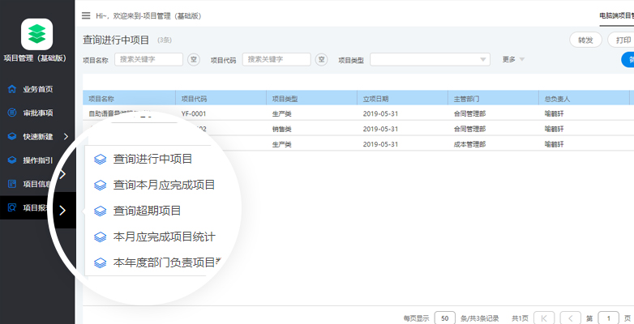
Task: Click the layers icon beside 查询进行中项目
Action: (101, 159)
